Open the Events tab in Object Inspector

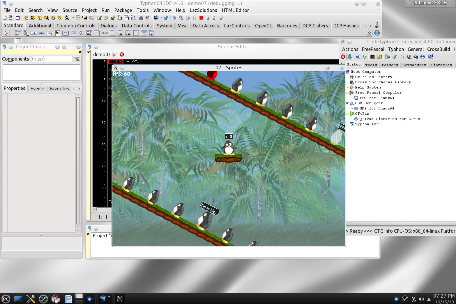point(37,89)
